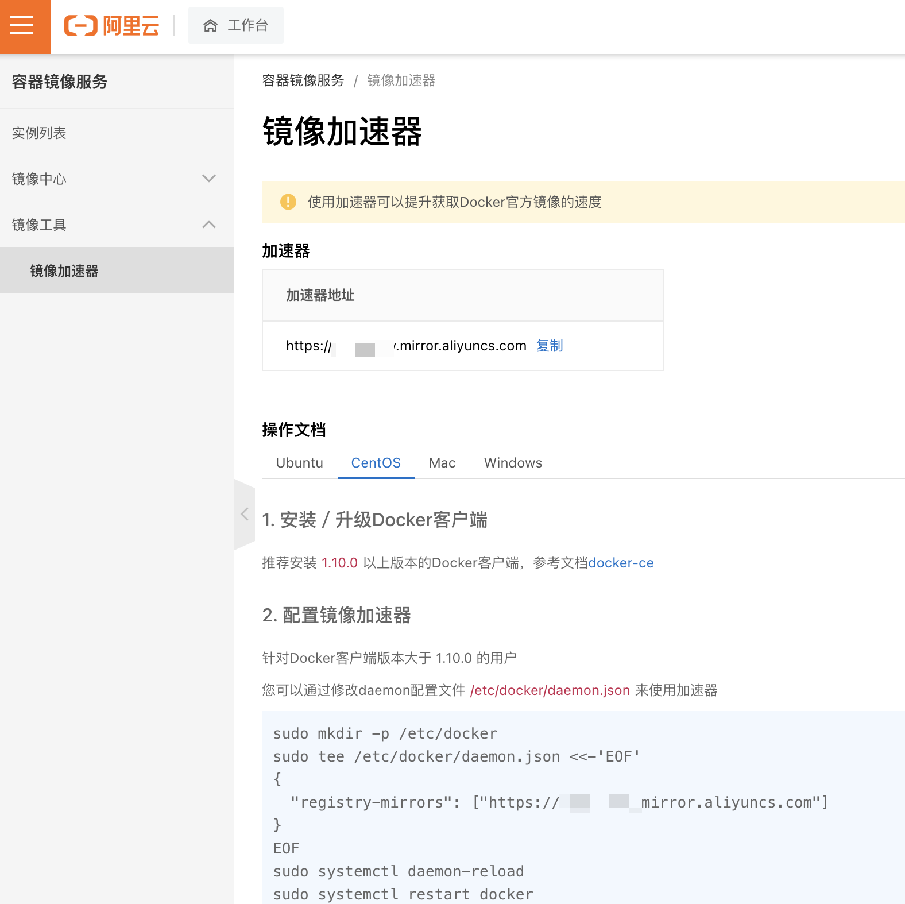Click the 镜像加速器 page heading
The image size is (905, 904).
pos(342,132)
